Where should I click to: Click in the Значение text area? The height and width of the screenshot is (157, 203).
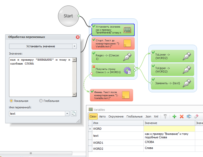coord(41,77)
